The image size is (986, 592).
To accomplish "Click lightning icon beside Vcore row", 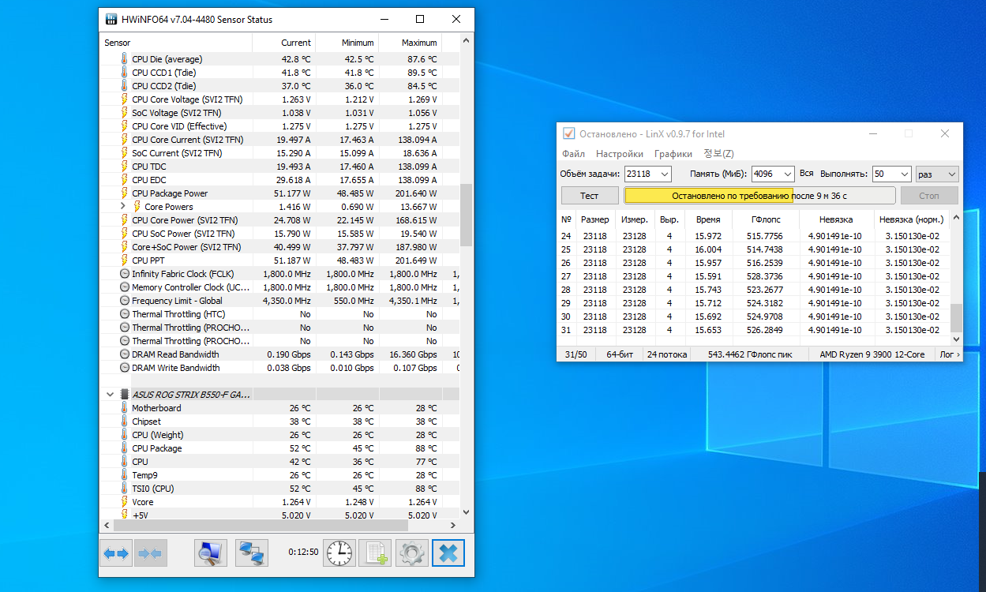I will 124,502.
